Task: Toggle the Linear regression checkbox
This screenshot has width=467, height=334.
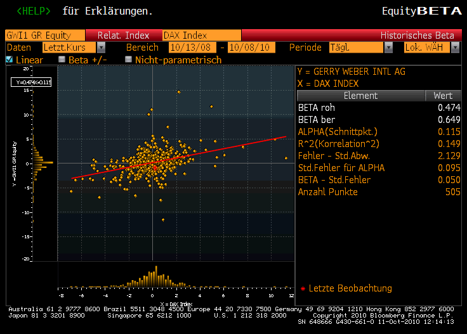Action: click(9, 60)
